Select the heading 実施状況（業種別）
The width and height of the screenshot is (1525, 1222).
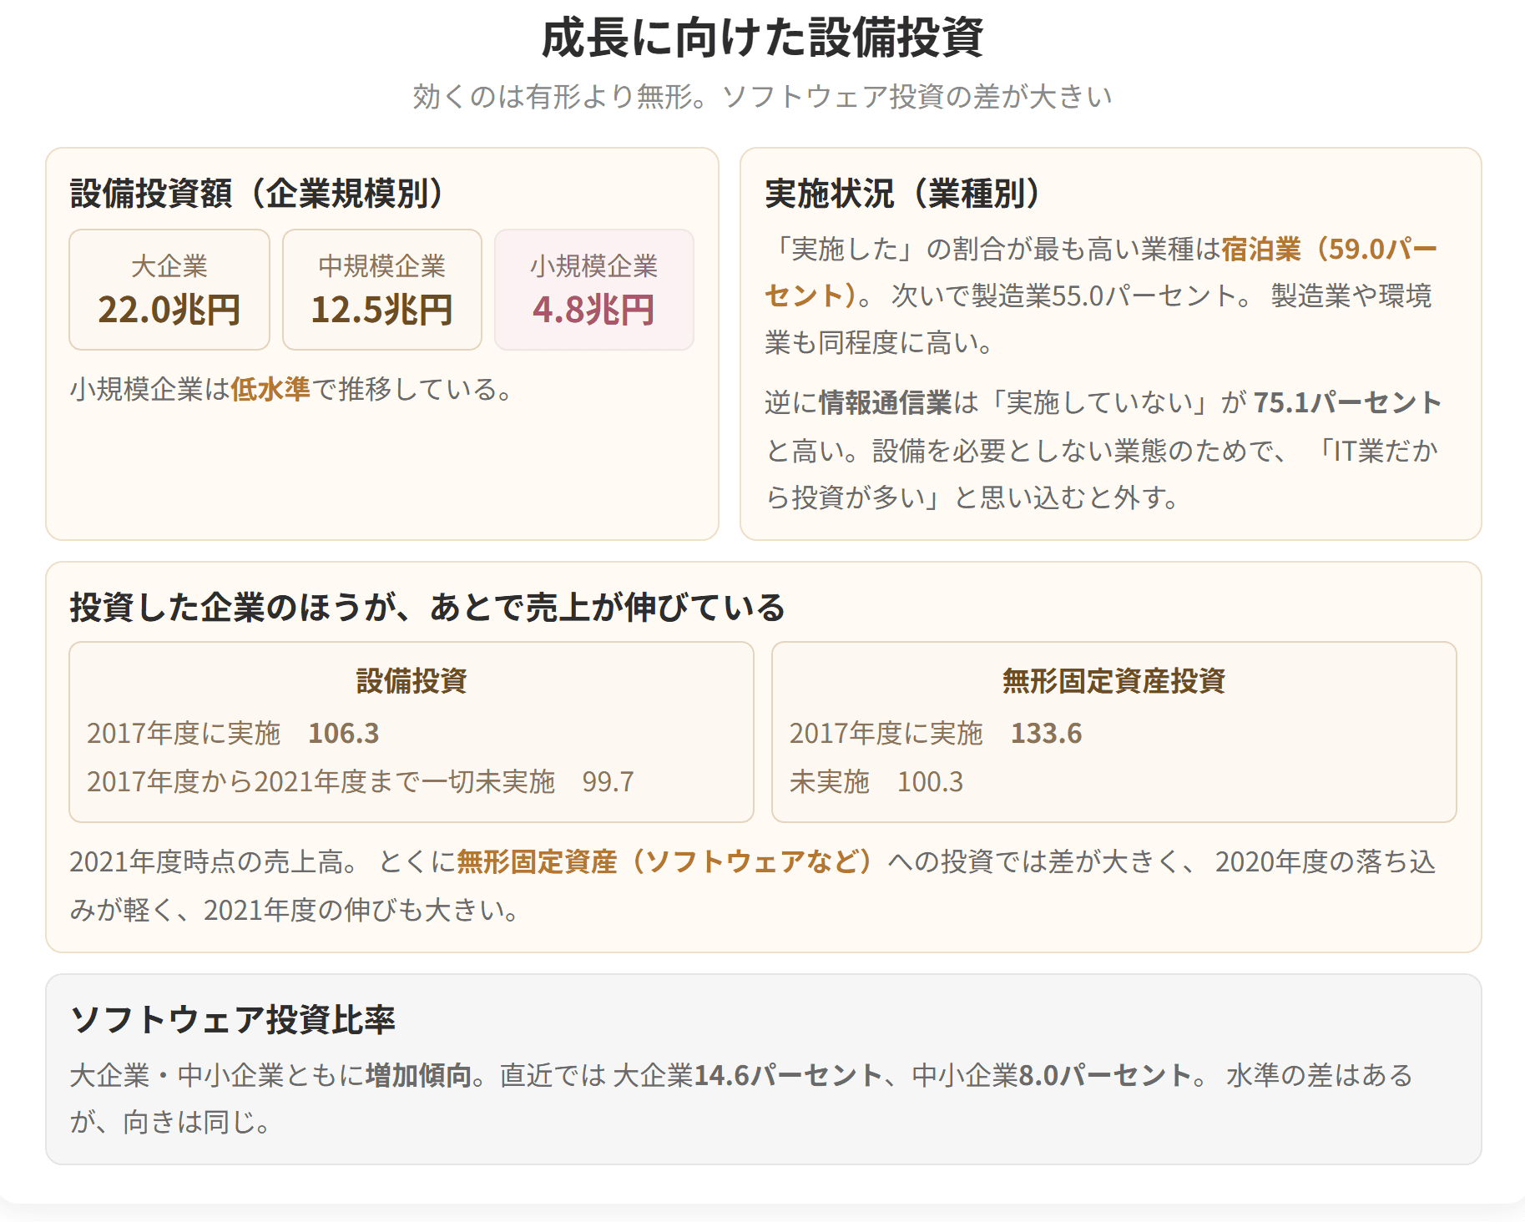(x=904, y=193)
